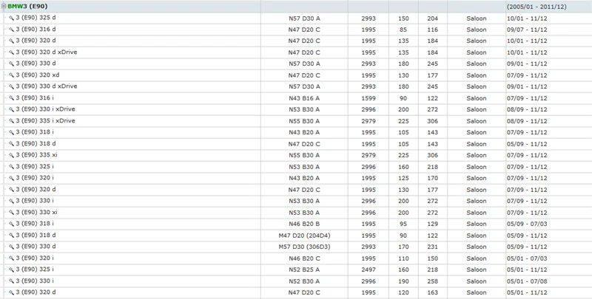Click magnifier icon for 3 (E90) 316 d
592x299 pixels.
pos(11,30)
